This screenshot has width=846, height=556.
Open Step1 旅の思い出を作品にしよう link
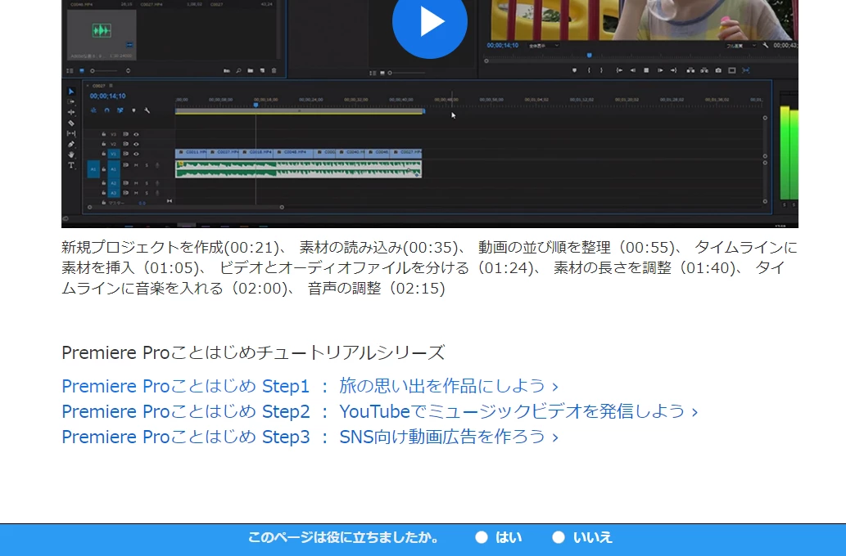click(310, 386)
